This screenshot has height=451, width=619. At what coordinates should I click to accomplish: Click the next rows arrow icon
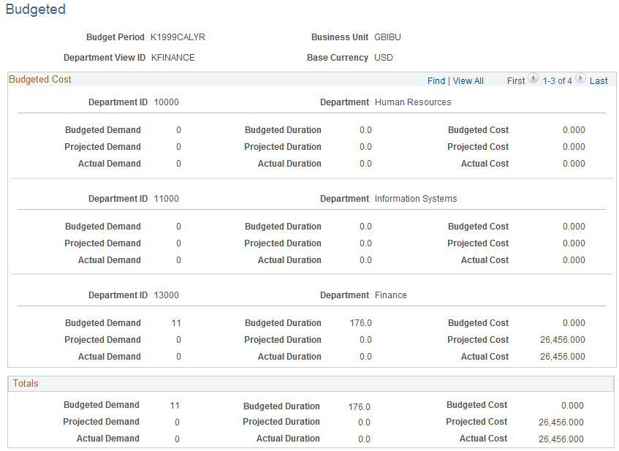[580, 80]
